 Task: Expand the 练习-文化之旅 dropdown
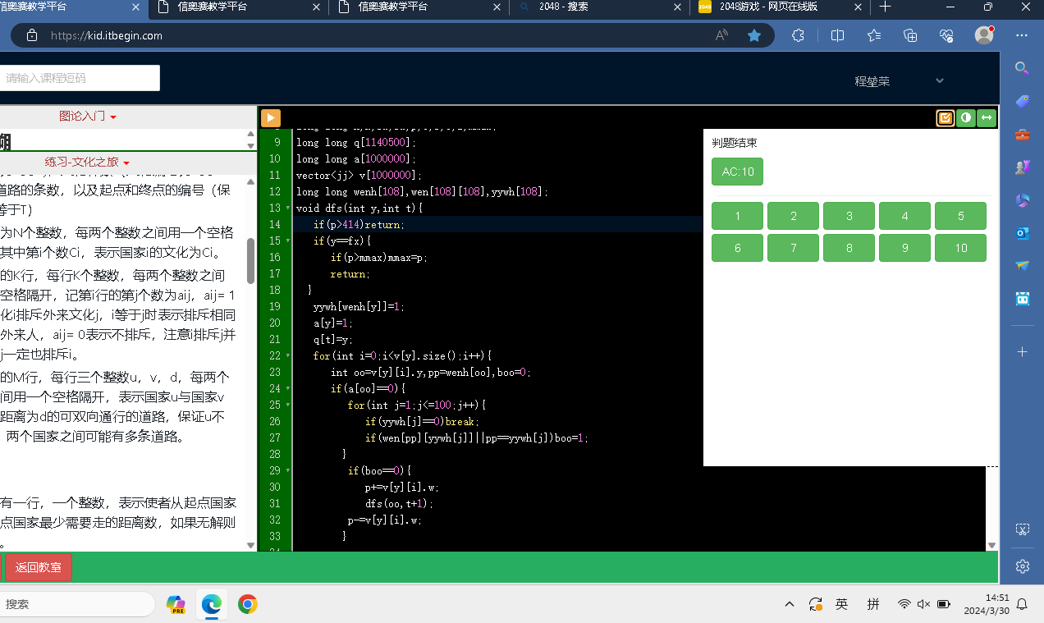coord(87,163)
